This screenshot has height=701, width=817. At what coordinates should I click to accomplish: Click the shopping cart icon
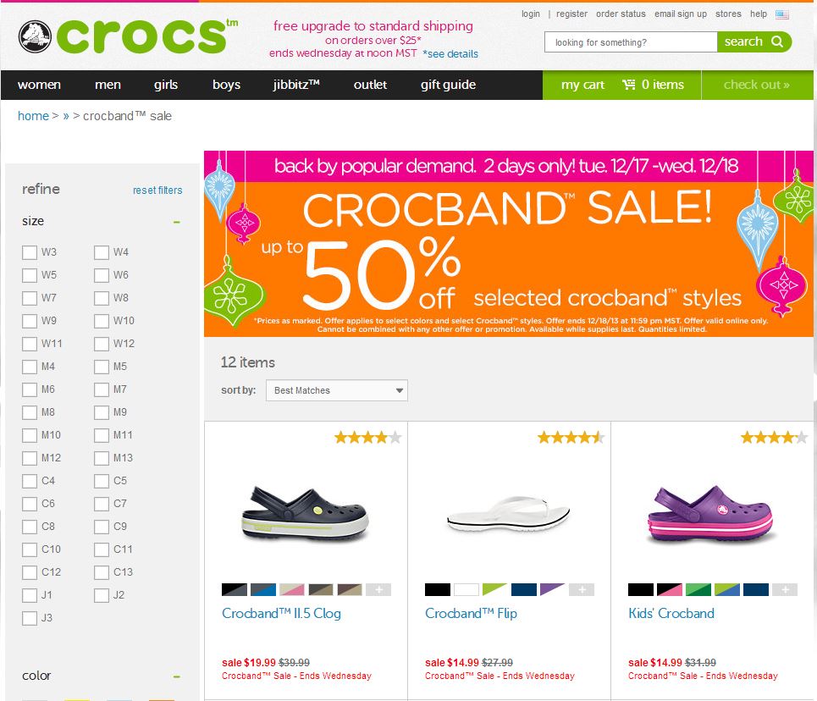[x=628, y=85]
